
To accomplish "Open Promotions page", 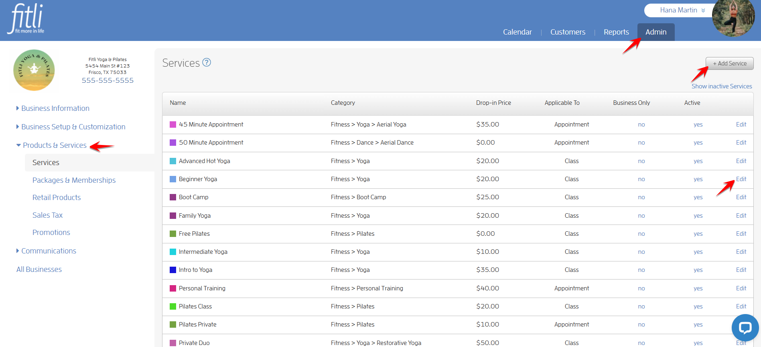I will (51, 232).
